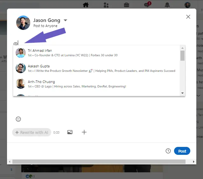Click the Rewrite with AI button
203x179 pixels.
(31, 132)
